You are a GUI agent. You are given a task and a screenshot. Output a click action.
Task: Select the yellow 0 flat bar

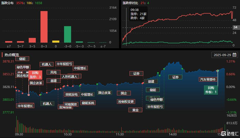point(56,42)
